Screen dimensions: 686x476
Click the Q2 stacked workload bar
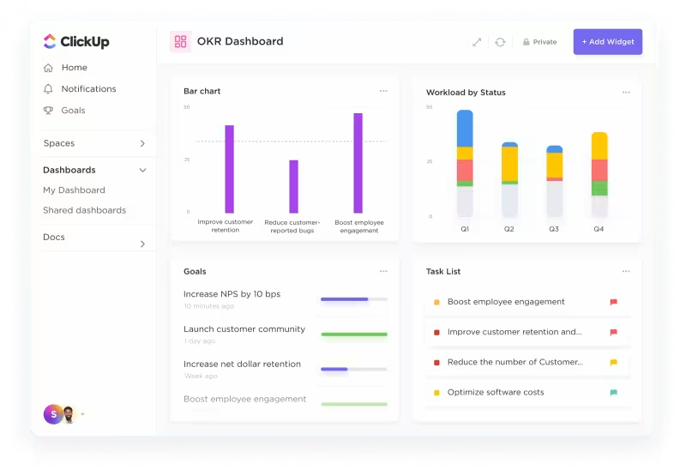click(509, 180)
